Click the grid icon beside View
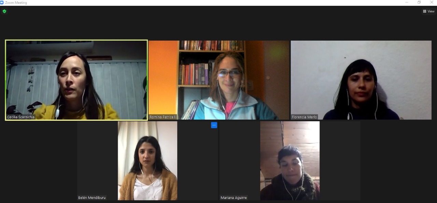Image resolution: width=437 pixels, height=203 pixels. point(425,11)
